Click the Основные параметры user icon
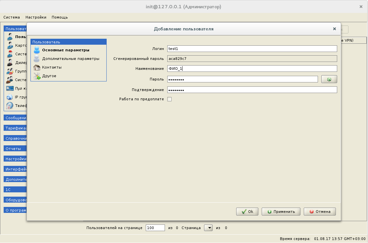368x243 pixels. click(37, 50)
